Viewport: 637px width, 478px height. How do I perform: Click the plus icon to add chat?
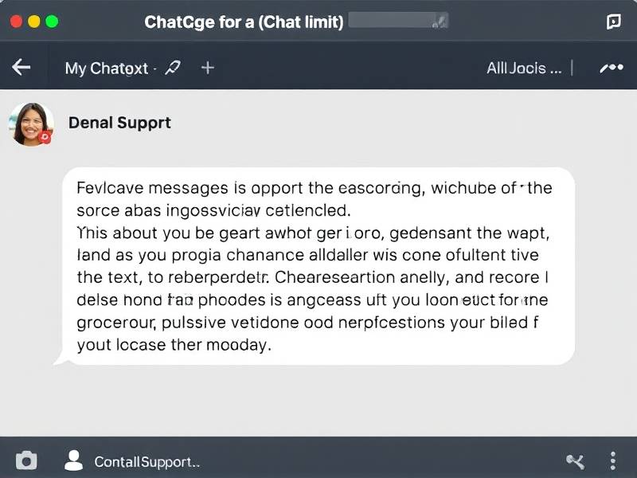(208, 68)
